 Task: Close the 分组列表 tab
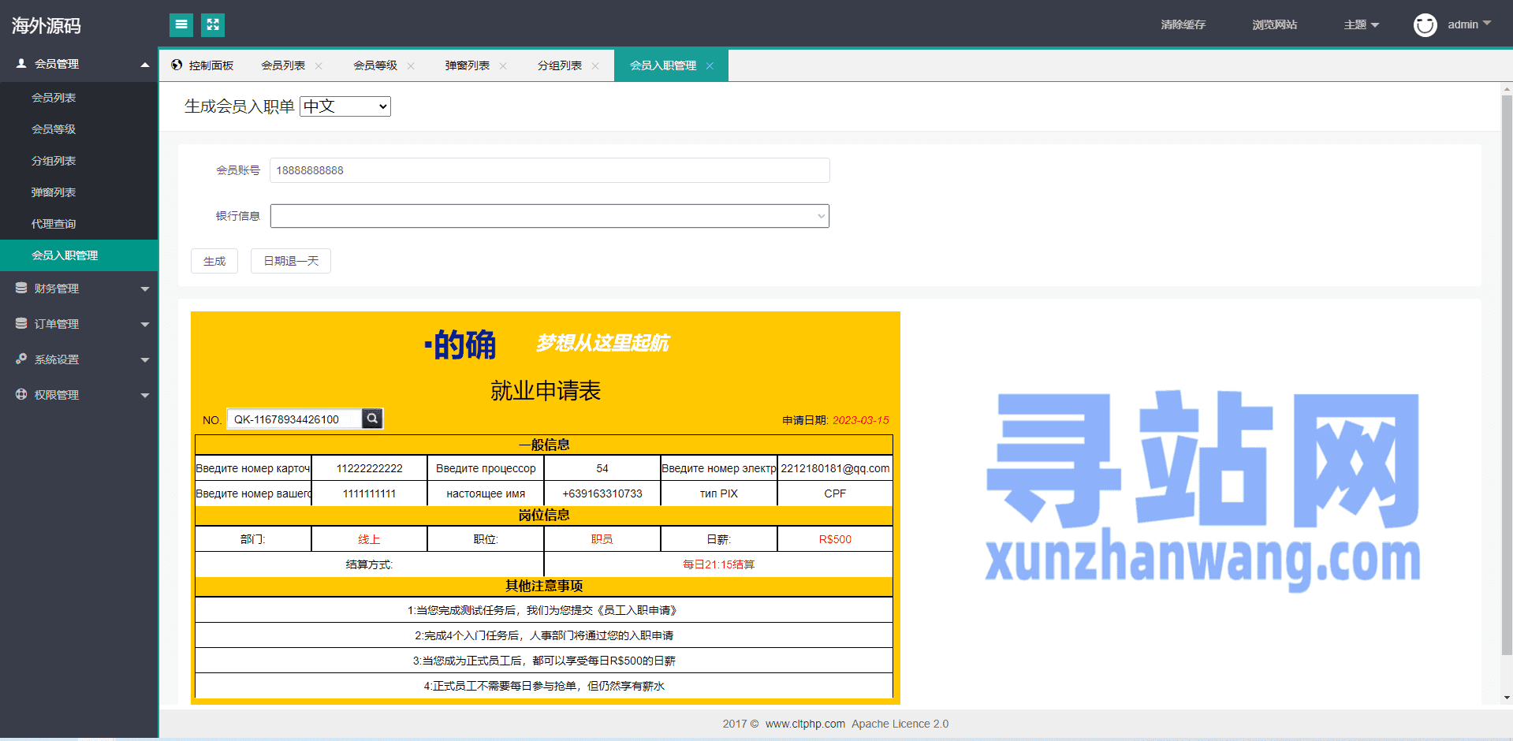point(595,66)
